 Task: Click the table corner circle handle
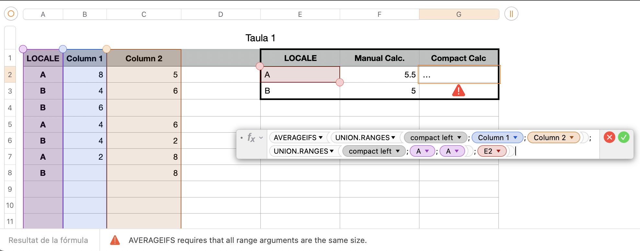[x=11, y=14]
